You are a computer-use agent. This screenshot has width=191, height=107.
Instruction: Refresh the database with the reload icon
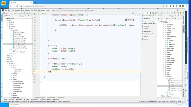tap(164, 18)
